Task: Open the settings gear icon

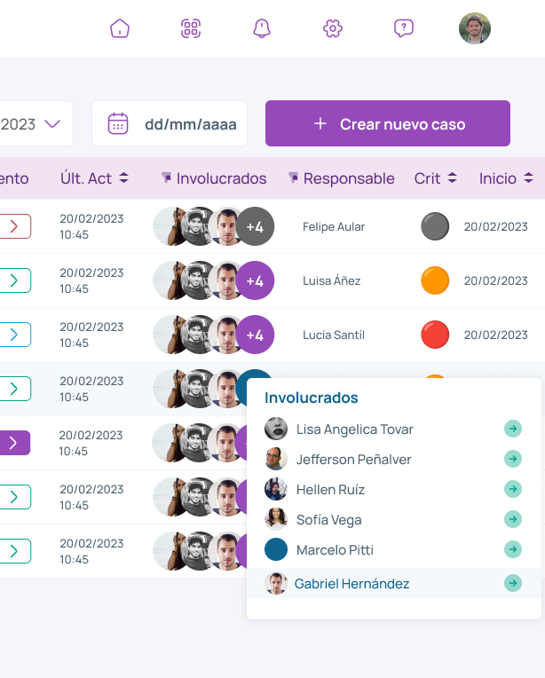Action: pyautogui.click(x=333, y=28)
